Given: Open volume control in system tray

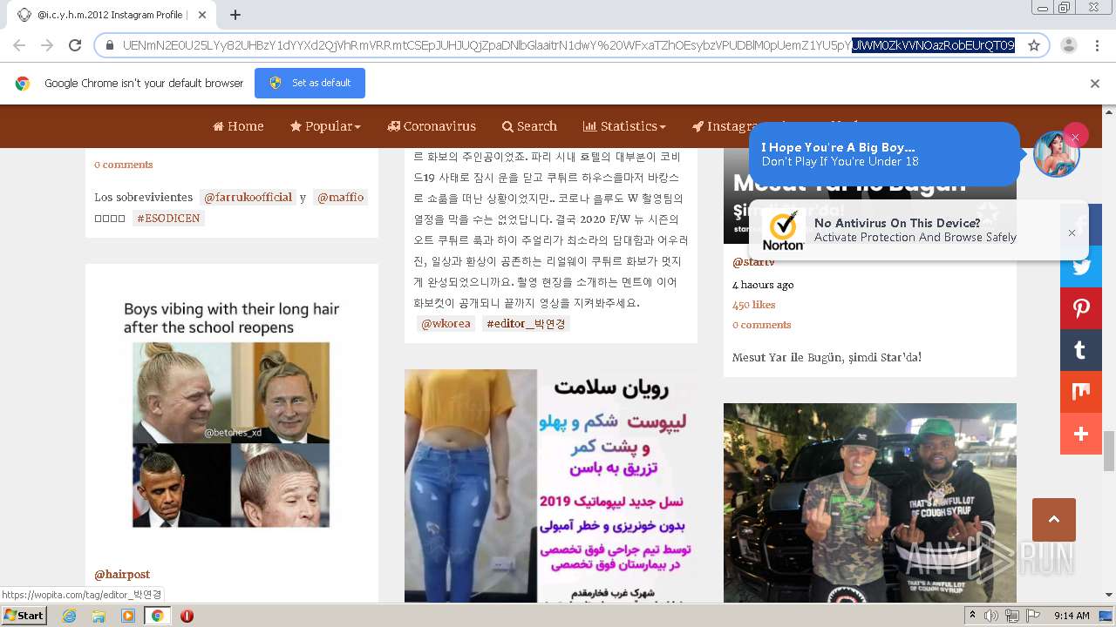Looking at the screenshot, I should point(991,616).
